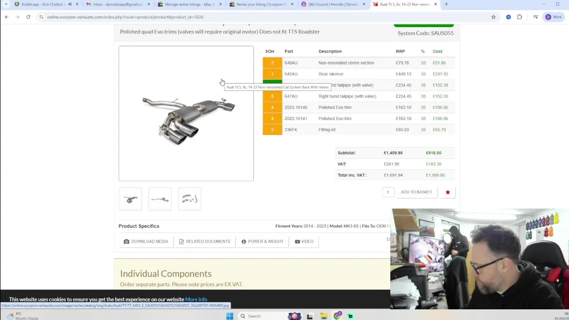Open File Explorer from the taskbar

click(324, 316)
